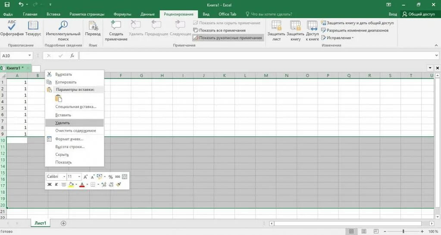The height and width of the screenshot is (235, 441).
Task: Click the 'Что вы хотите сделать?' search box
Action: [x=269, y=14]
